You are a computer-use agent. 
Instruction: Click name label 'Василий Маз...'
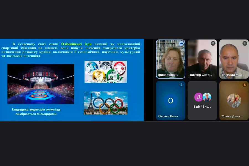233,75
